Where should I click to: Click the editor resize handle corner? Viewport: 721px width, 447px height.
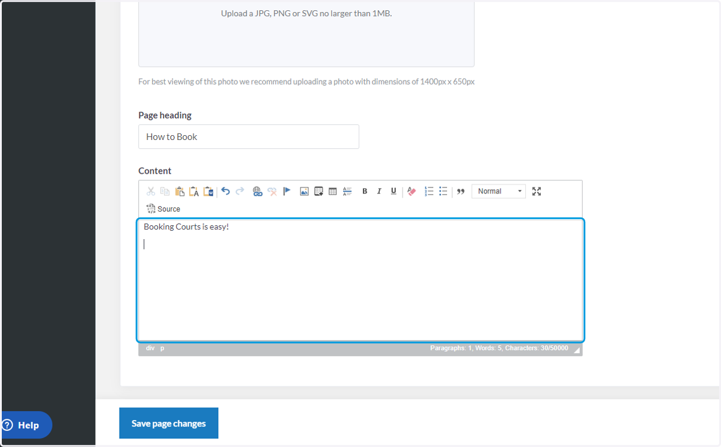[577, 350]
